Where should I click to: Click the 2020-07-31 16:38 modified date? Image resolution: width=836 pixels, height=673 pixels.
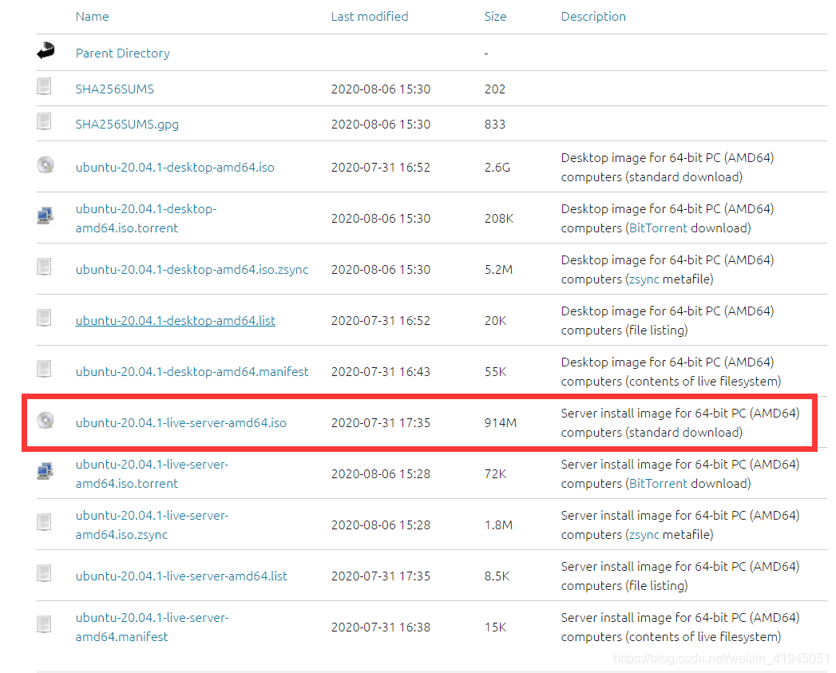(x=381, y=627)
